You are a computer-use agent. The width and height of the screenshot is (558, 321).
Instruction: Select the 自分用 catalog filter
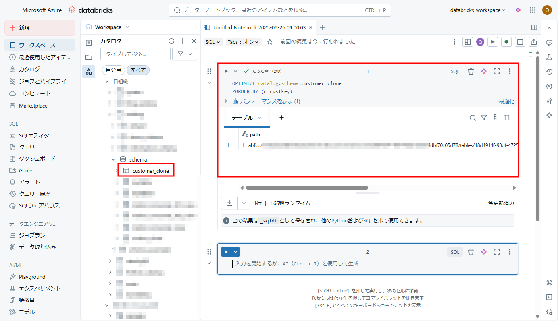(x=113, y=70)
